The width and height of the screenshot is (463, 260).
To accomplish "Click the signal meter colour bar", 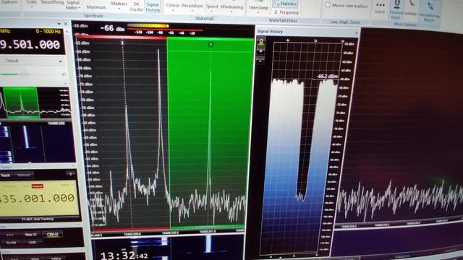I will click(148, 26).
